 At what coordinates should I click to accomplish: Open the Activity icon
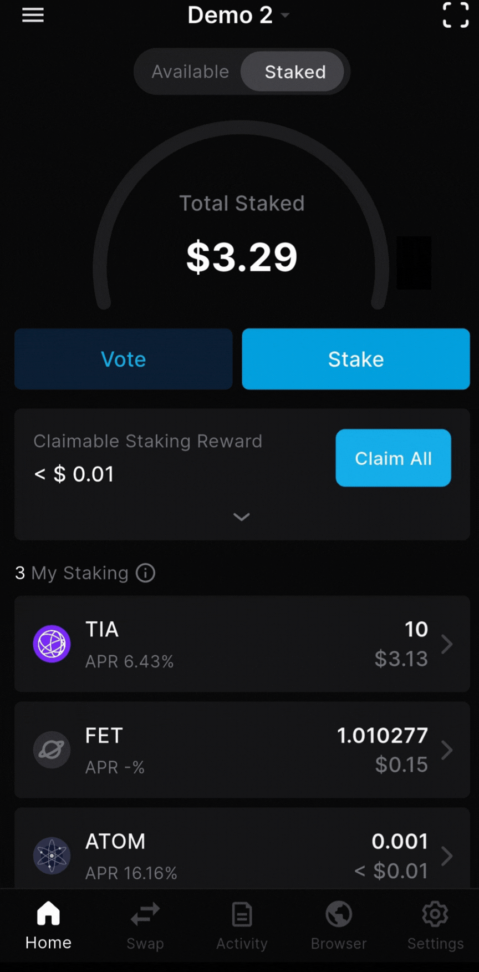tap(242, 923)
